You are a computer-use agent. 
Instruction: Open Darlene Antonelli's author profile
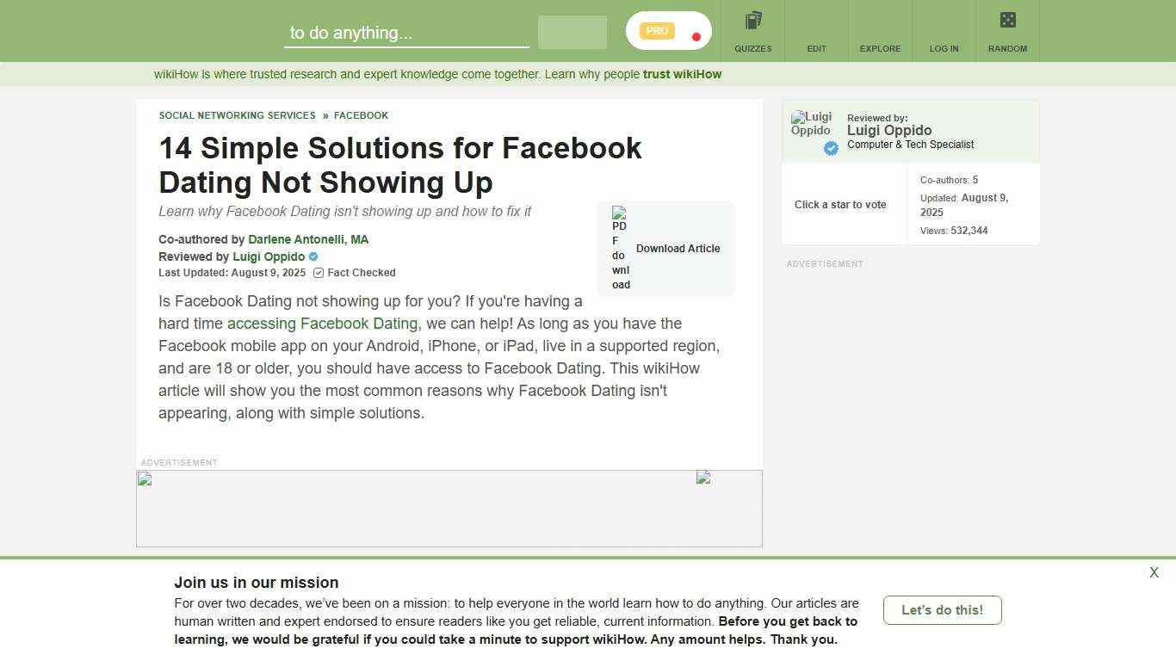[x=308, y=239]
